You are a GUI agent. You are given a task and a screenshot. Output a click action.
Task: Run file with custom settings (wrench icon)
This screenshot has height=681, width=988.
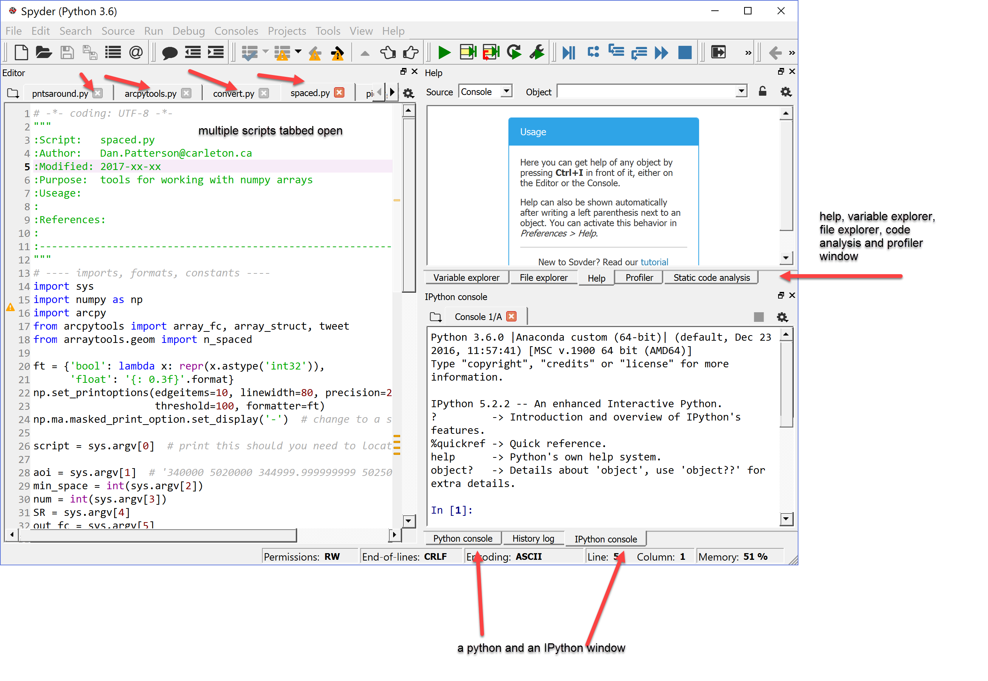[x=537, y=52]
